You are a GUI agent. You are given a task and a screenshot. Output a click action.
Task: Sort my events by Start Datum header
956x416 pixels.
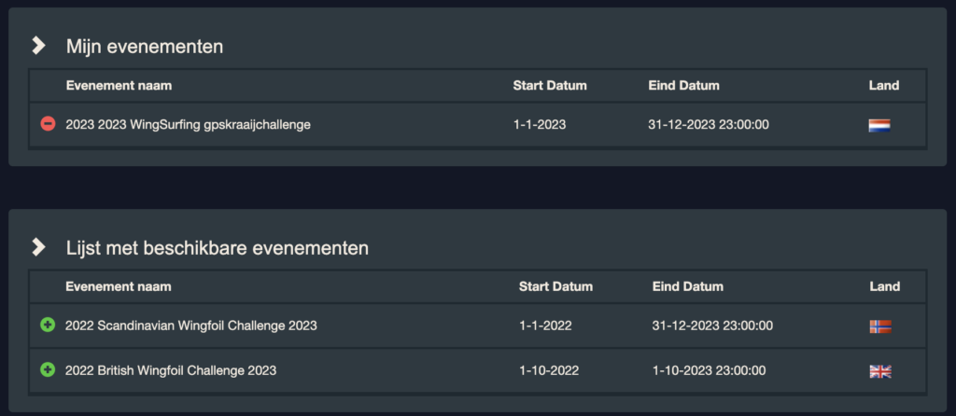pyautogui.click(x=550, y=85)
